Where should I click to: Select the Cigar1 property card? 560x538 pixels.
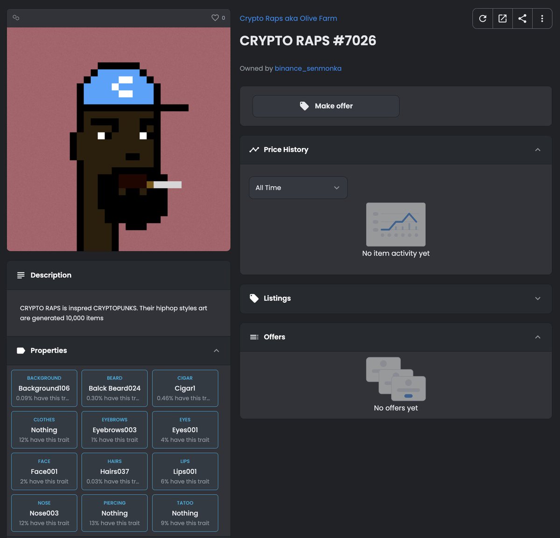tap(185, 388)
